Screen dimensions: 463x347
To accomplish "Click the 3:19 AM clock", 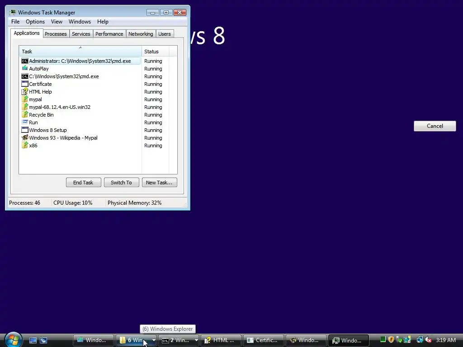I will (x=445, y=340).
